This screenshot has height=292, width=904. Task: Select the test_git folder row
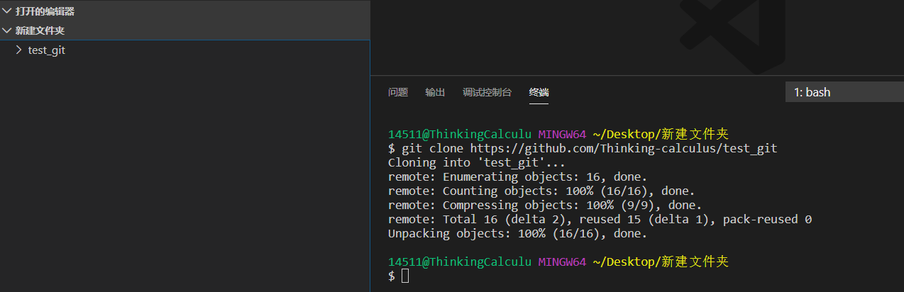(184, 50)
